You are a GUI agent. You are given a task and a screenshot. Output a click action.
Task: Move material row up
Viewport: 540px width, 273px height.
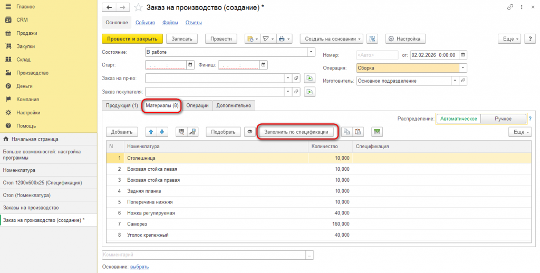coord(151,132)
